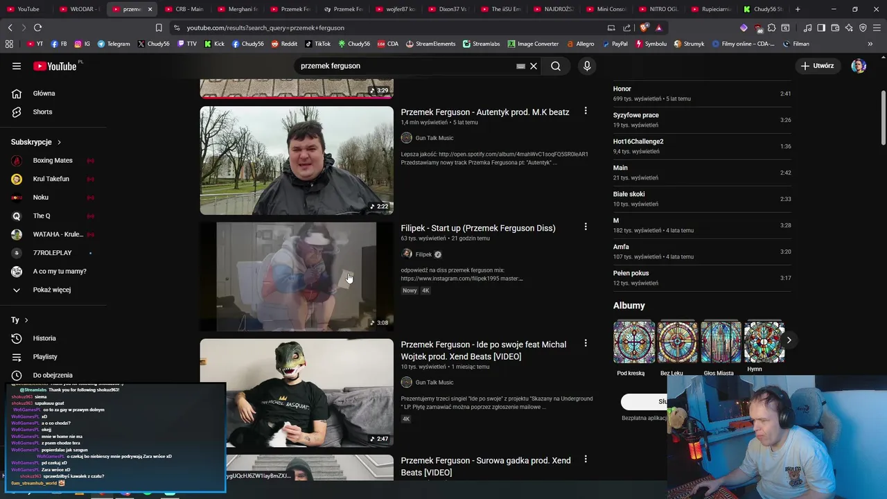
Task: Open the purple diamond extension icon
Action: point(744,28)
